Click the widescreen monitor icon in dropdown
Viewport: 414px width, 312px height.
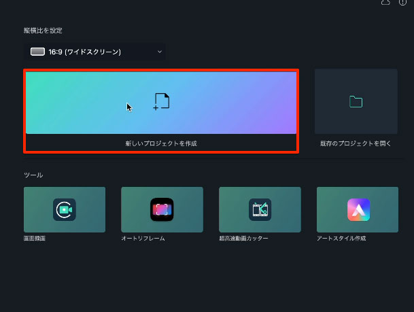(x=37, y=52)
